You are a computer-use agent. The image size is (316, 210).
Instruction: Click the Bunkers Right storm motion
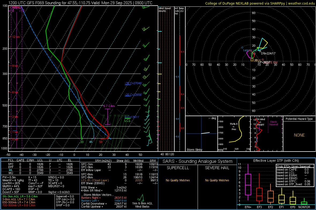(104, 198)
